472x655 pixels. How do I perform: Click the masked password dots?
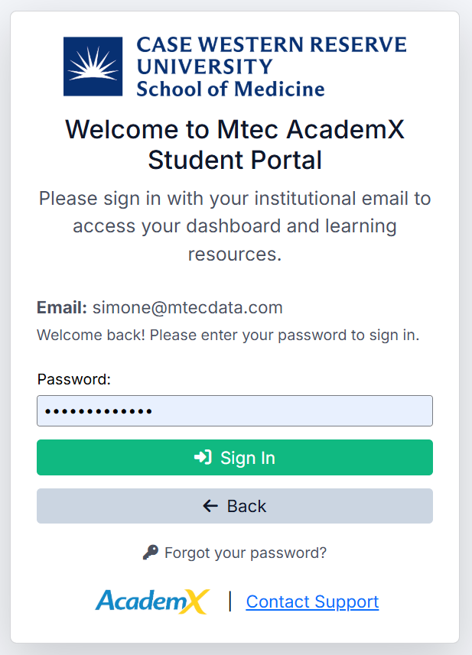98,411
